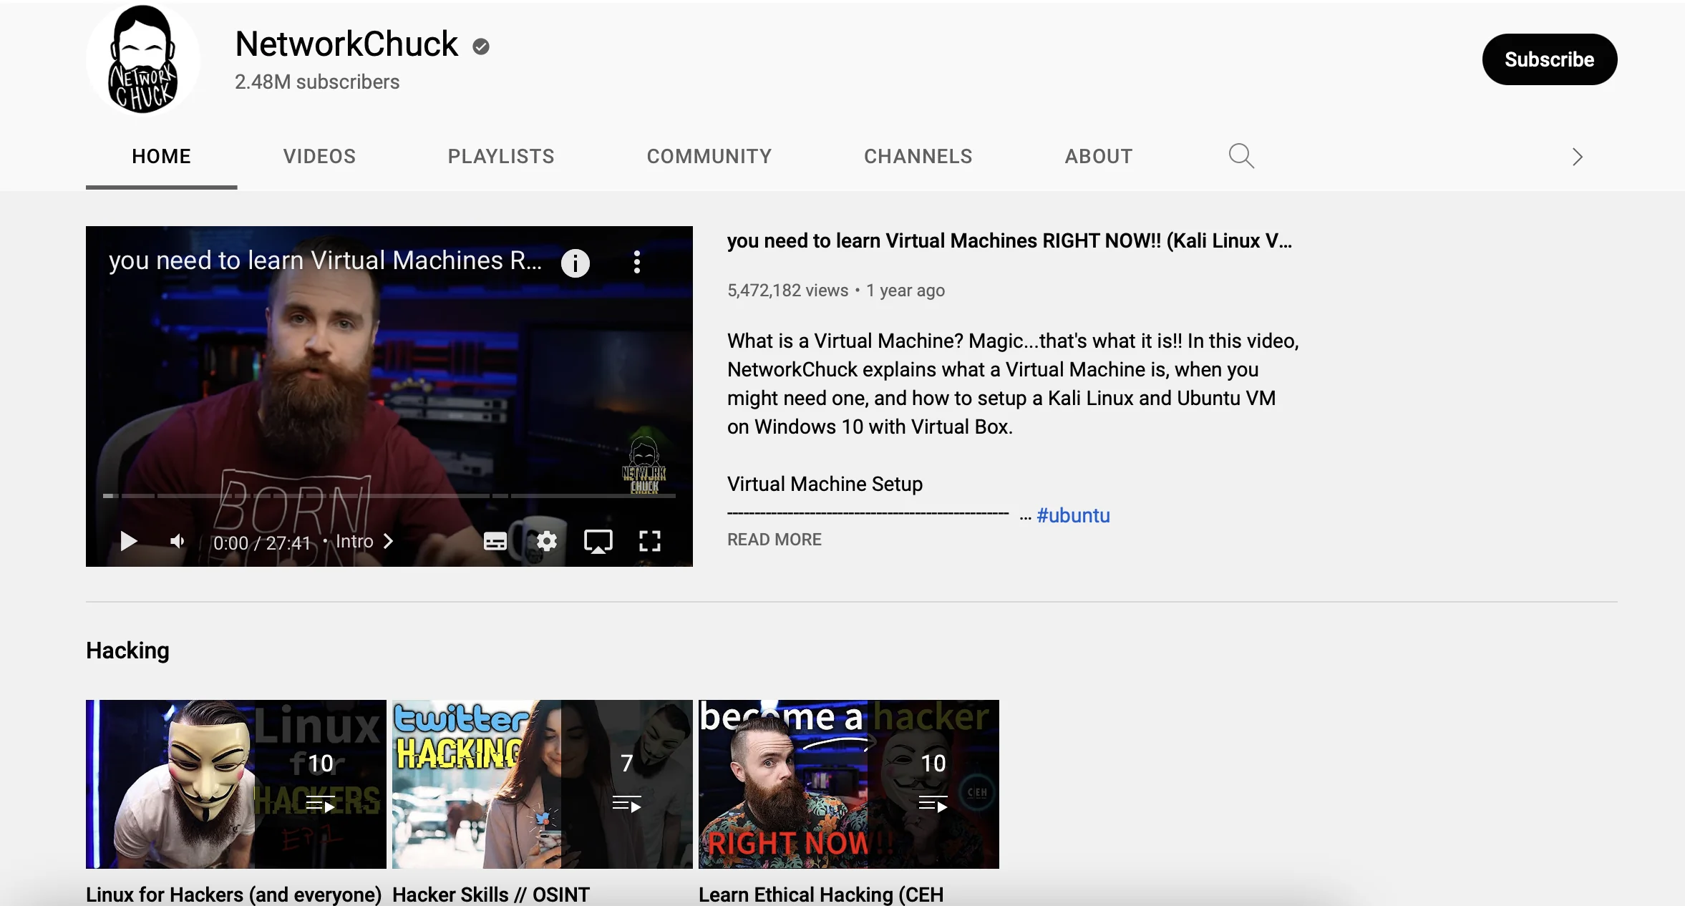The image size is (1685, 906).
Task: Expand description with READ MORE
Action: pyautogui.click(x=774, y=540)
